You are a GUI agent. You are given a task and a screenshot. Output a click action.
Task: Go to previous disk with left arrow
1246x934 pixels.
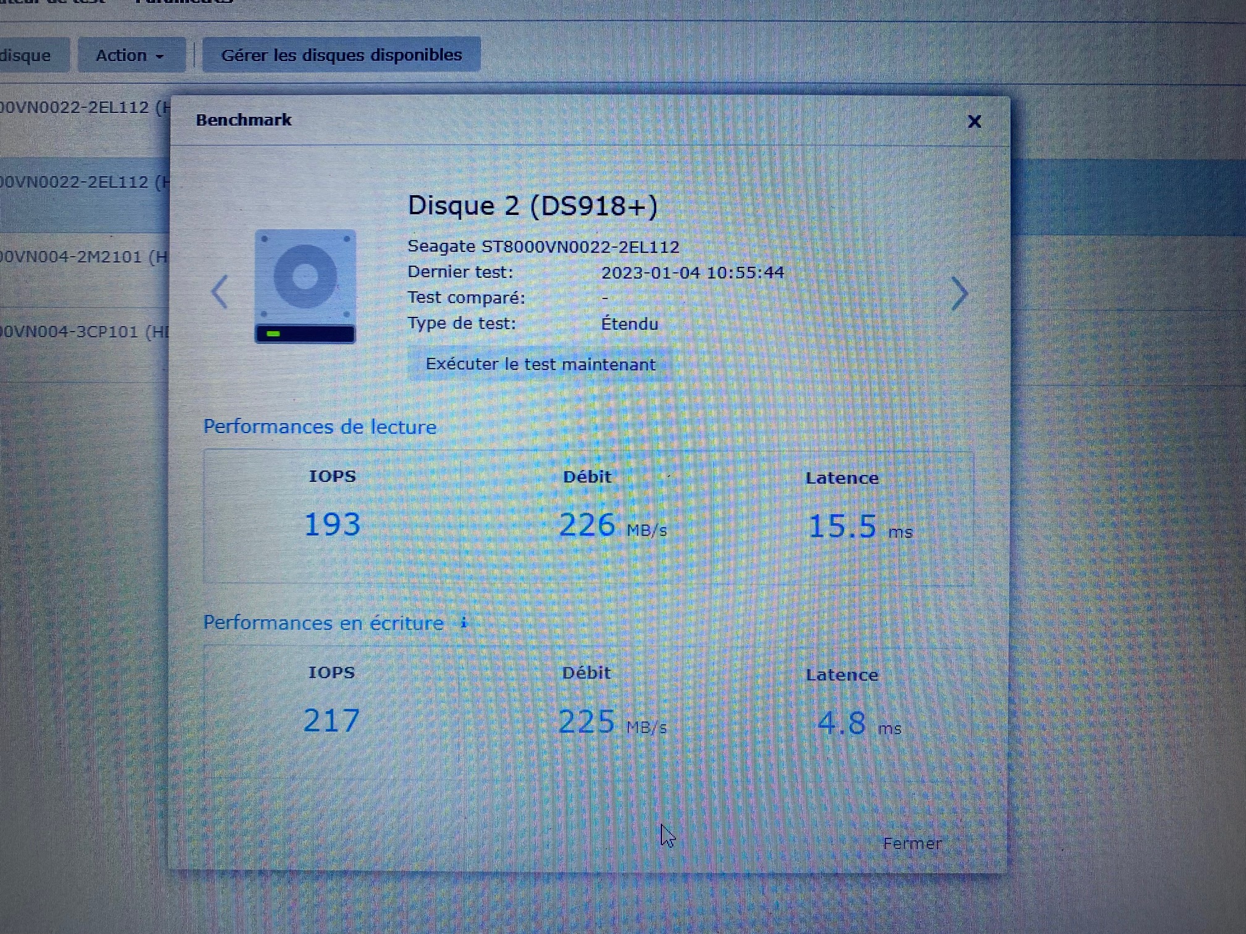(220, 292)
